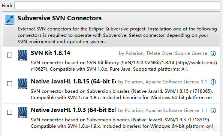Tick the Native JavaHL 1.9.3 checkbox

[9, 112]
